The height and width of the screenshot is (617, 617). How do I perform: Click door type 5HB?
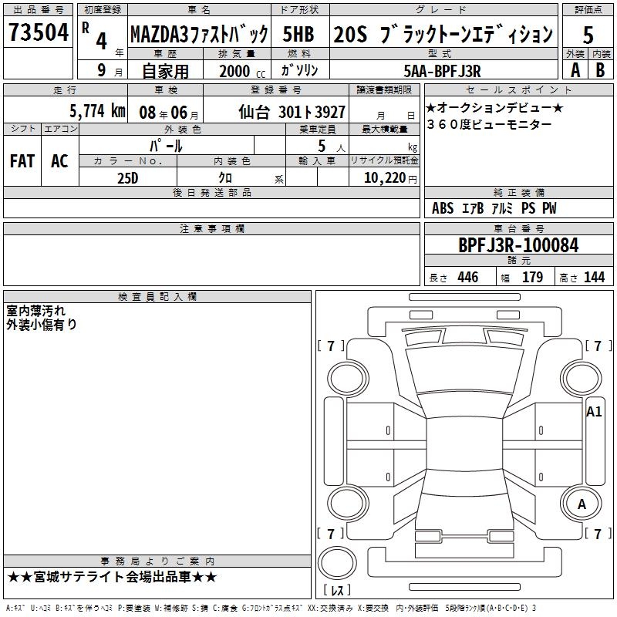pos(298,34)
